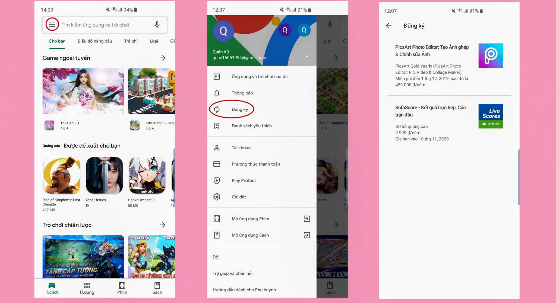Tap the voice search microphone on the left screen
The height and width of the screenshot is (303, 556).
[x=157, y=25]
